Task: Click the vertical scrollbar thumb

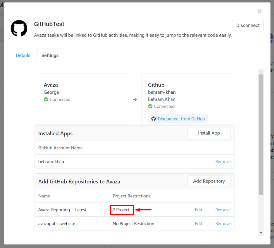Action: click(x=261, y=135)
